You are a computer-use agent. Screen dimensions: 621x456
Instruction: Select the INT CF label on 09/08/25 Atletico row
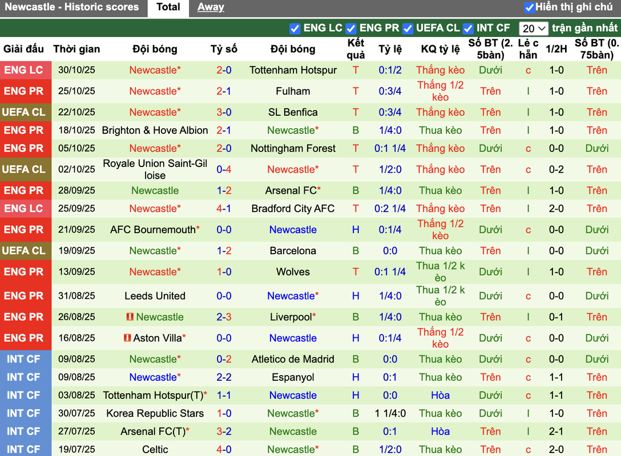[24, 359]
